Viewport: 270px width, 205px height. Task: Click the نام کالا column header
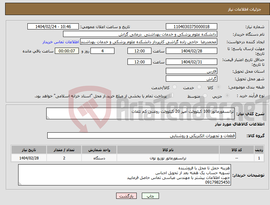point(168,150)
